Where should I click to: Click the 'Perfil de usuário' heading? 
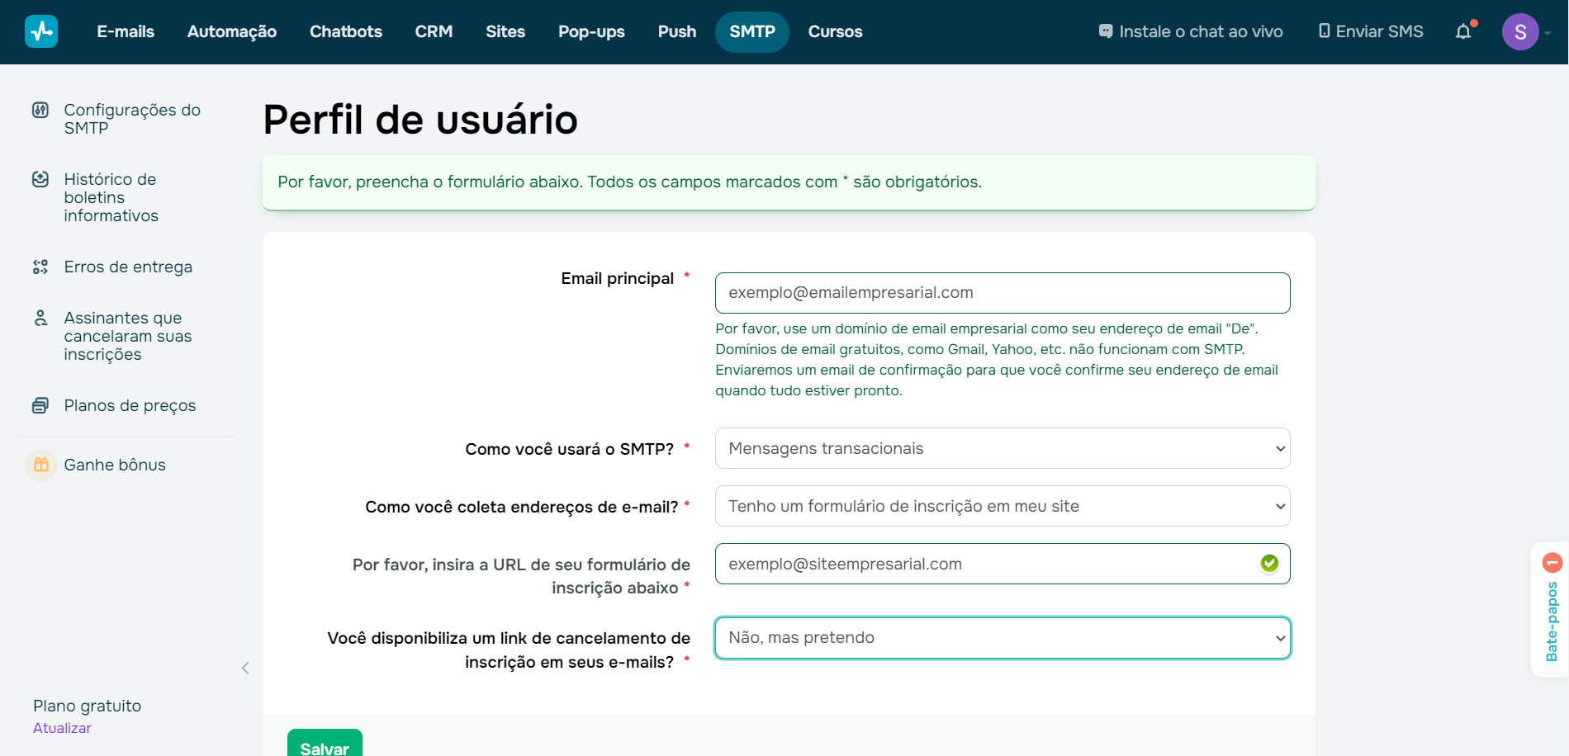[x=420, y=120]
